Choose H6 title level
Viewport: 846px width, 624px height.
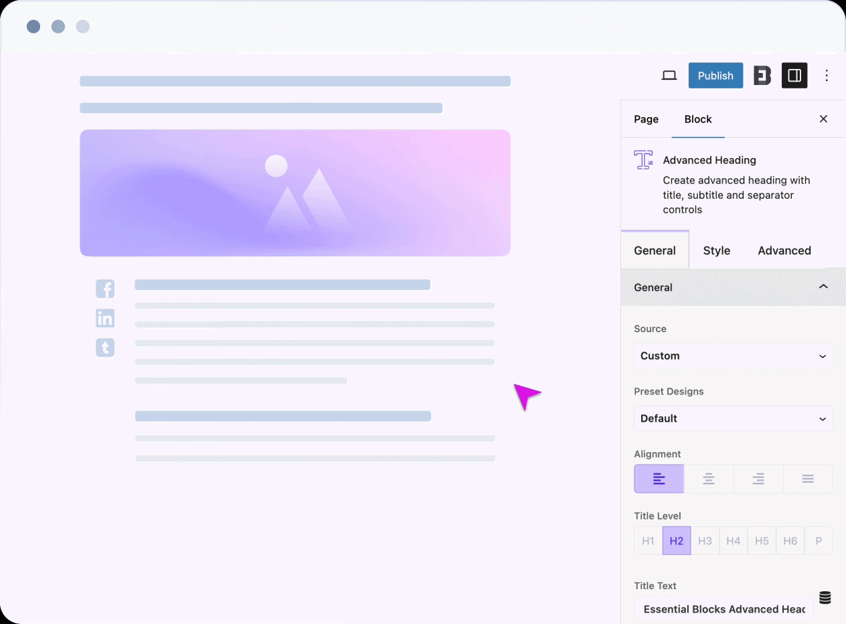tap(790, 541)
